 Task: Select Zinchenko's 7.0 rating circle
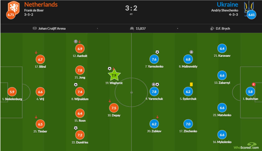pos(188,124)
